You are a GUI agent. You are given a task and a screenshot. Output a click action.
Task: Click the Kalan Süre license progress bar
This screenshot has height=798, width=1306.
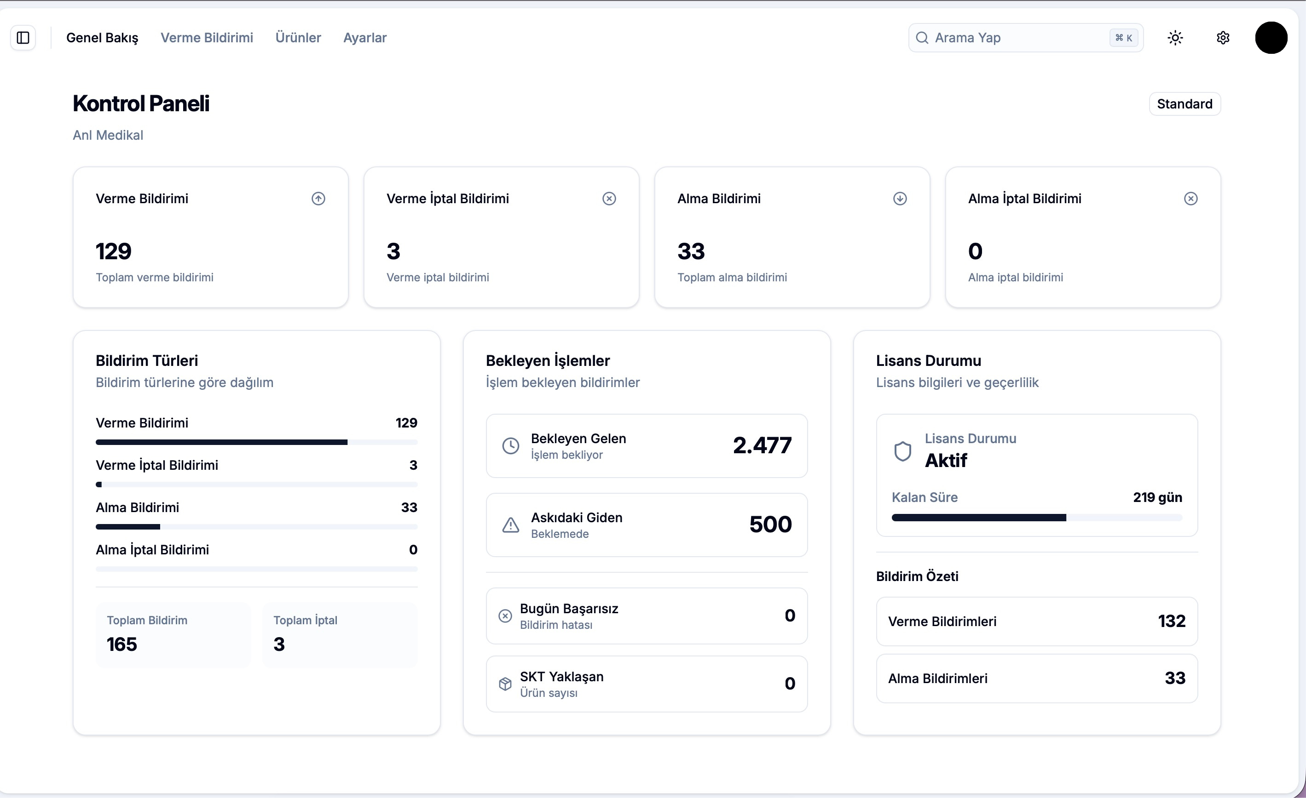point(1037,518)
